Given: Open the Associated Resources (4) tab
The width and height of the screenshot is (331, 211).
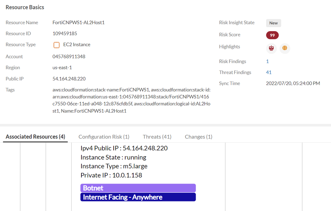Looking at the screenshot, I should pyautogui.click(x=35, y=137).
